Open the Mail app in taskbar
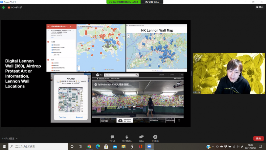The width and height of the screenshot is (266, 150). (115, 146)
